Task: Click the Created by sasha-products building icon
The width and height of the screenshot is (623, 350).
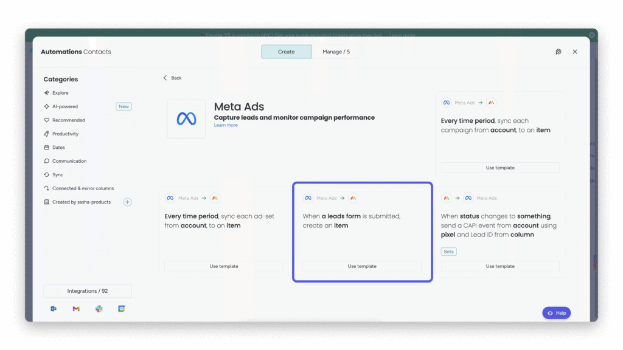Action: pyautogui.click(x=46, y=202)
